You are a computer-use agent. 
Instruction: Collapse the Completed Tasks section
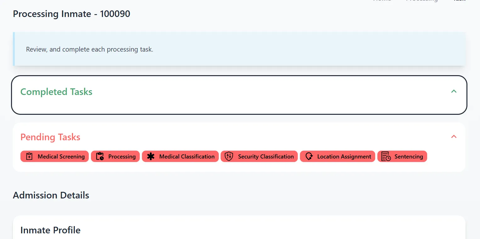(x=454, y=91)
